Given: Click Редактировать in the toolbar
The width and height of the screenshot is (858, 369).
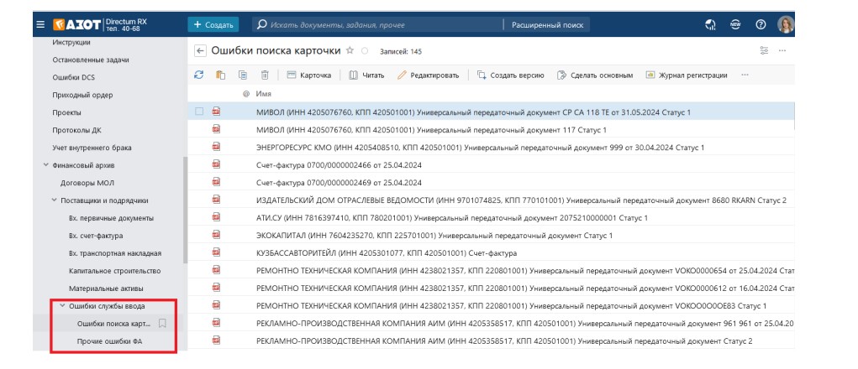Looking at the screenshot, I should [428, 75].
